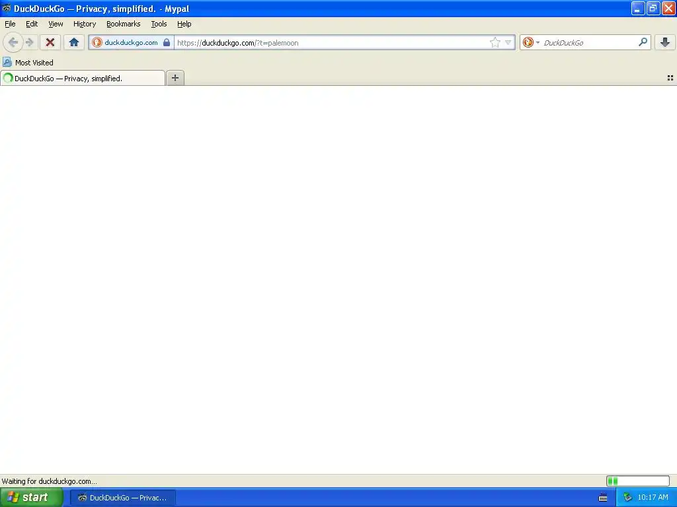Screen dimensions: 677x507
Task: Open the search engine selector dropdown
Action: coord(531,42)
